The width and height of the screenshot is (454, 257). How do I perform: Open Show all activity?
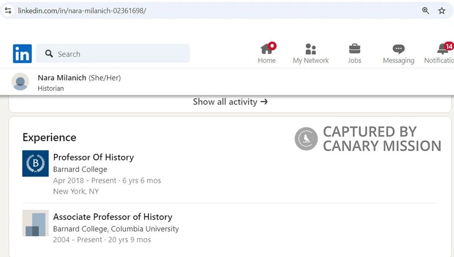pos(230,102)
